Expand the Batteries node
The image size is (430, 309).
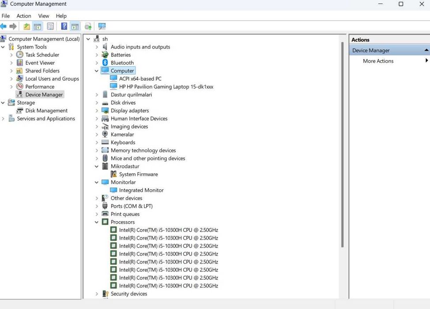[x=97, y=55]
